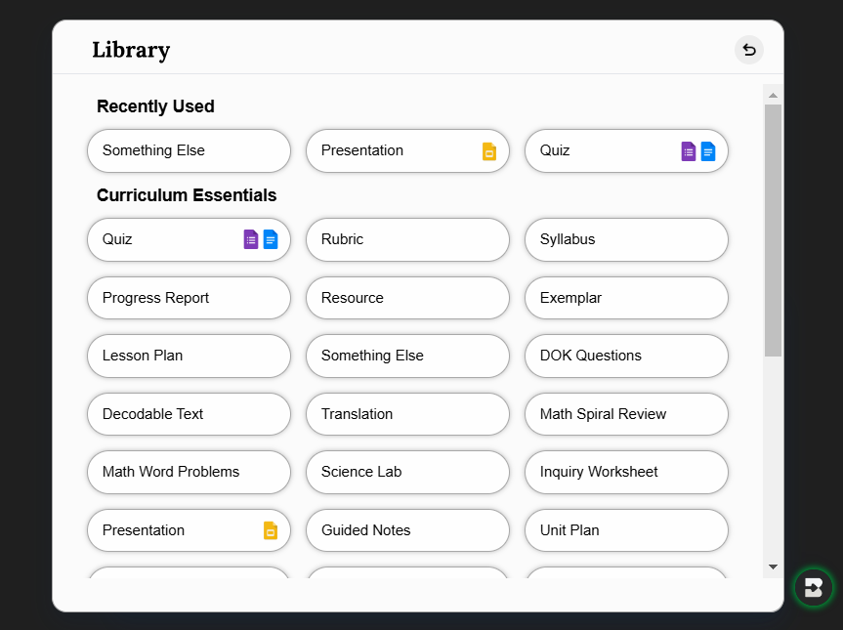The width and height of the screenshot is (843, 630).
Task: Click the purple Forms icon in Curriculum Essentials Quiz
Action: pos(251,239)
